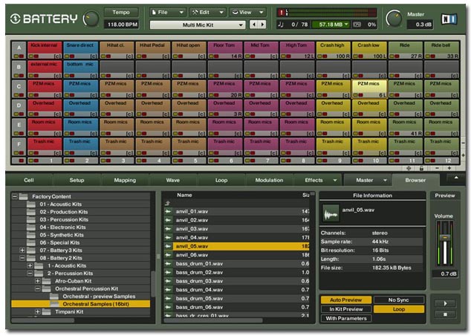
Task: Select the Kick internal cell
Action: (x=45, y=51)
